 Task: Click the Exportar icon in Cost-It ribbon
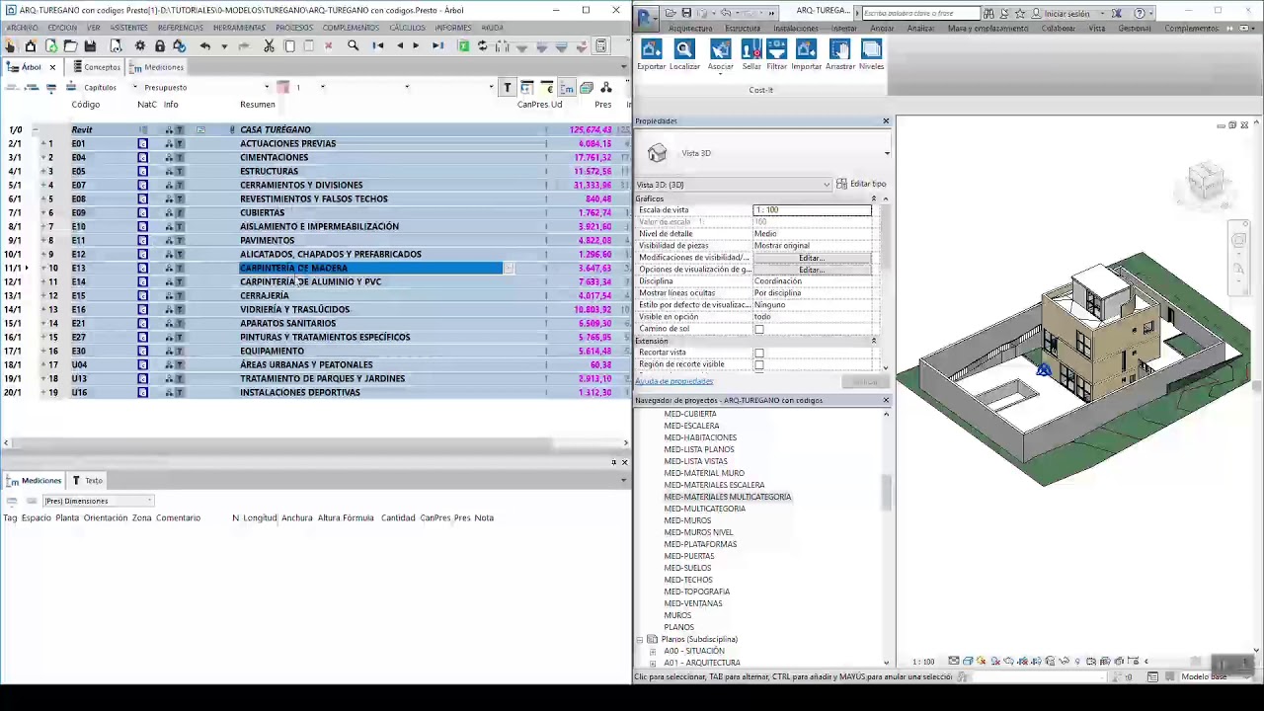(x=651, y=49)
